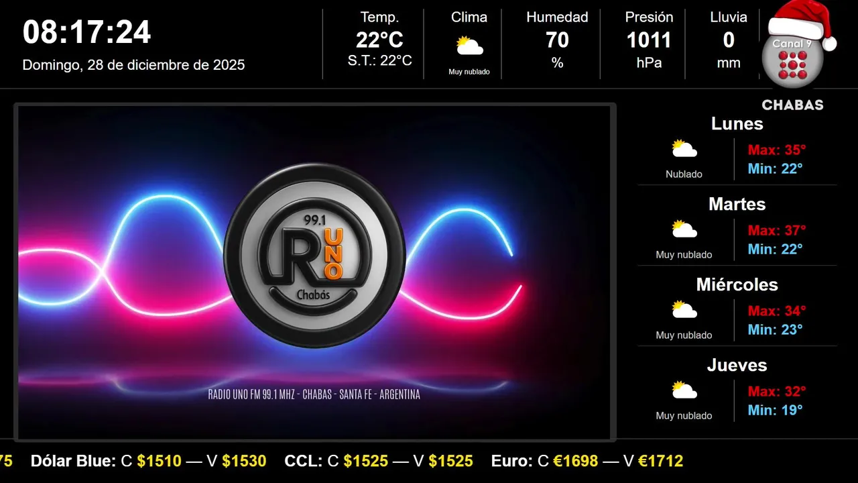This screenshot has height=483, width=858.
Task: Click the Radio Uno FM 99.1 MHz caption
Action: pyautogui.click(x=314, y=394)
